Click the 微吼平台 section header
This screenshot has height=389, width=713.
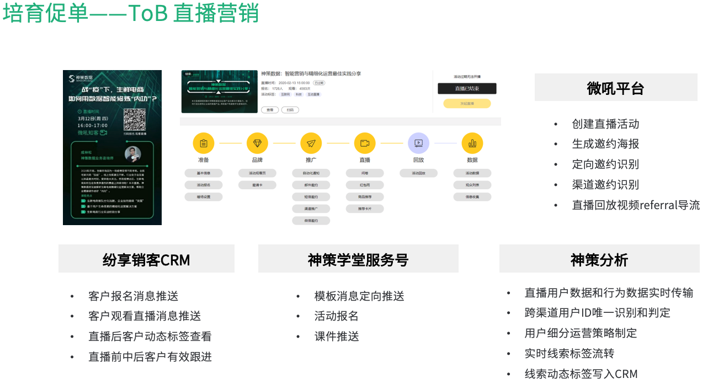pyautogui.click(x=616, y=88)
